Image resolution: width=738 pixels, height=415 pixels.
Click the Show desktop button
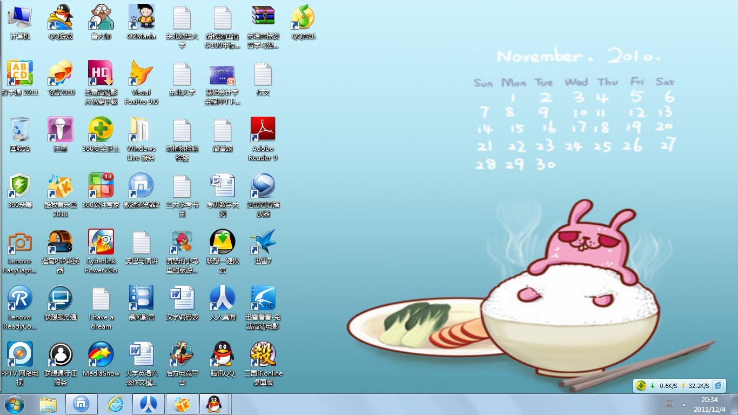click(734, 404)
